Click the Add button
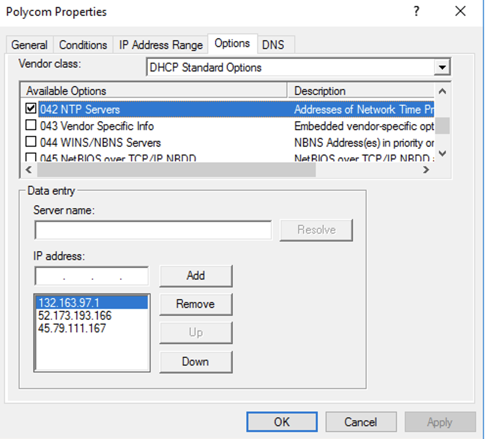 point(196,276)
